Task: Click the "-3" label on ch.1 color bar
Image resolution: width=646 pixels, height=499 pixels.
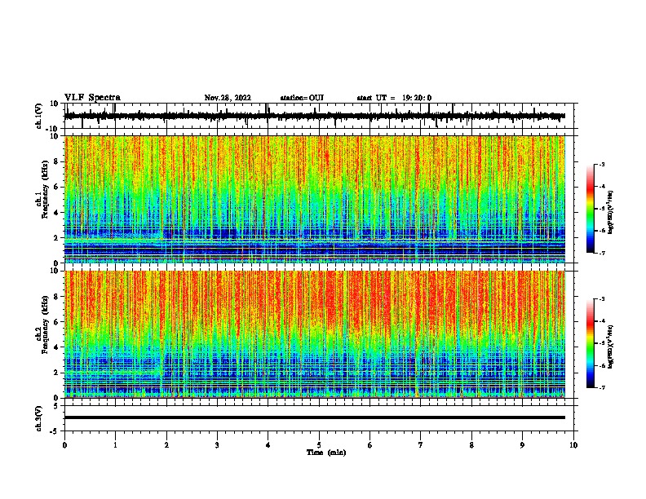Action: [x=602, y=164]
